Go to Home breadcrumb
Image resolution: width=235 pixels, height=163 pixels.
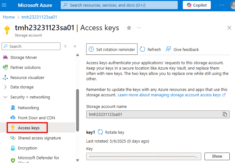click(x=9, y=17)
